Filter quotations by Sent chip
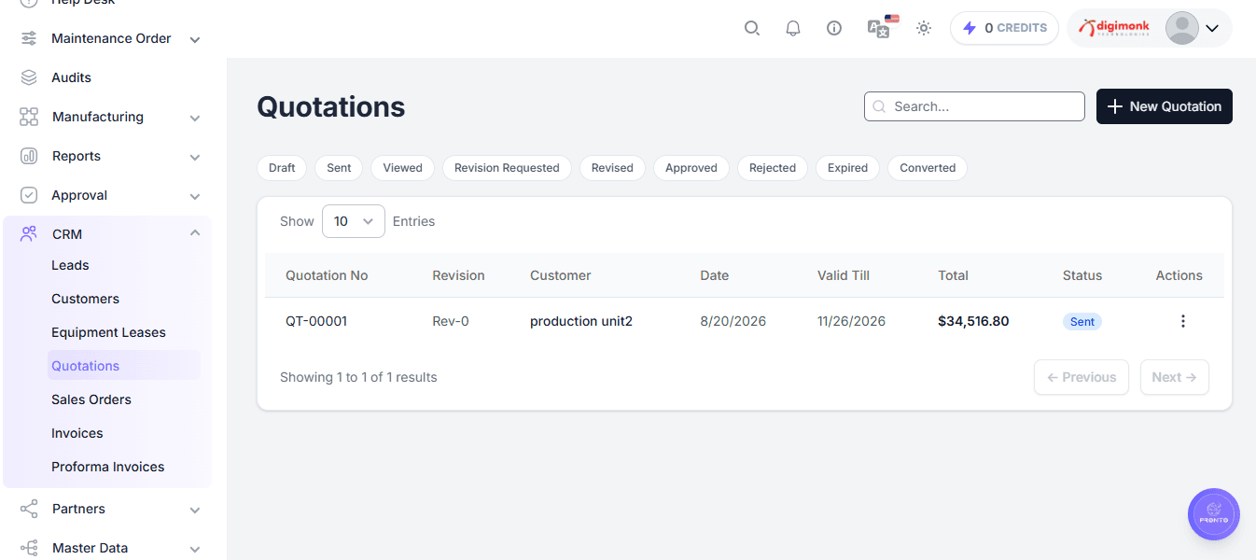 [339, 168]
